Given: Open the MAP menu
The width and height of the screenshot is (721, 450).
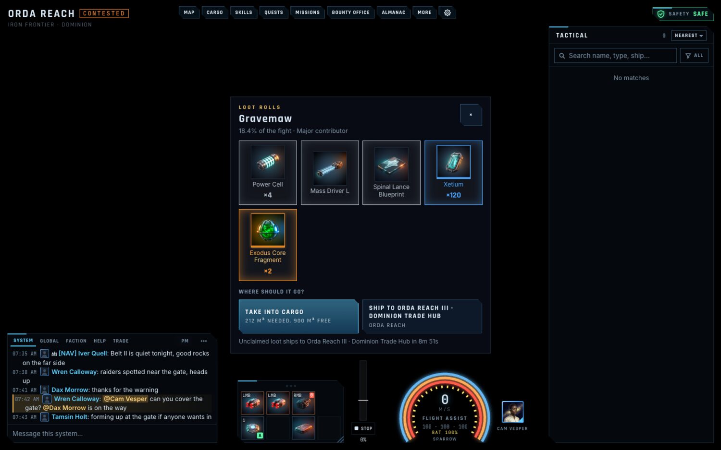Looking at the screenshot, I should point(189,12).
